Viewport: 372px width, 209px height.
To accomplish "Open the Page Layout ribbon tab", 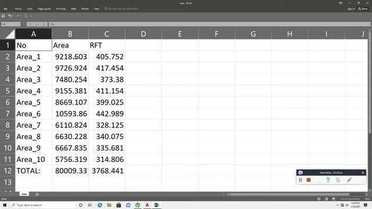I will point(44,9).
